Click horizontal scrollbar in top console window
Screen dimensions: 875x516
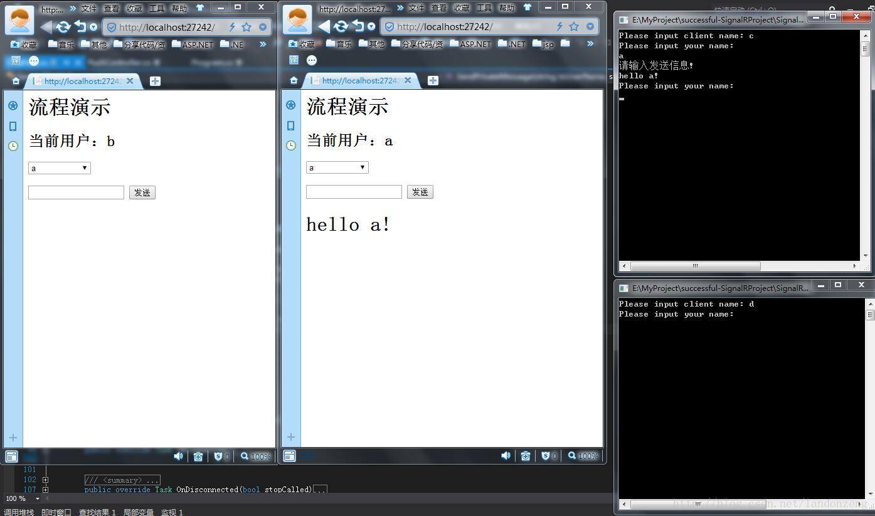click(695, 266)
